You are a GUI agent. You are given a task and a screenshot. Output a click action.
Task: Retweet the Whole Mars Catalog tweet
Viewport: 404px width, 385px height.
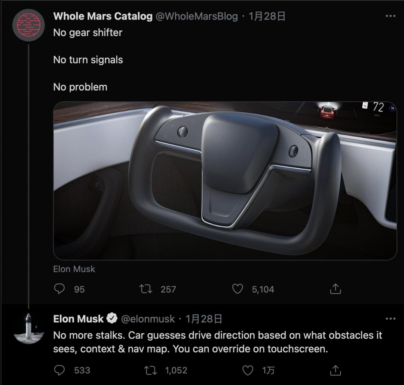[146, 289]
